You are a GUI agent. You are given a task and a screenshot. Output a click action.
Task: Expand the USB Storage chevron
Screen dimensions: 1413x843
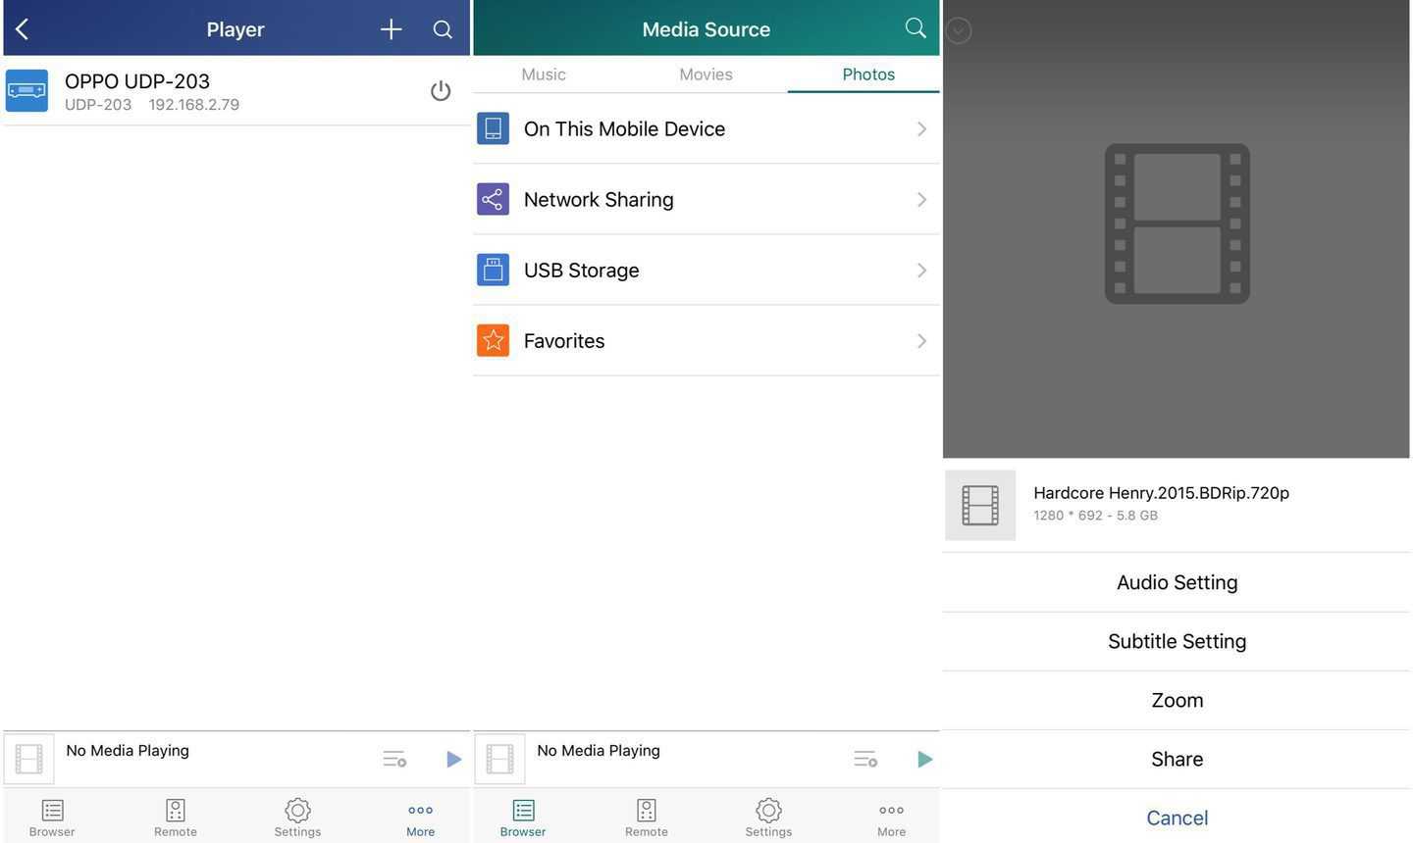(921, 271)
